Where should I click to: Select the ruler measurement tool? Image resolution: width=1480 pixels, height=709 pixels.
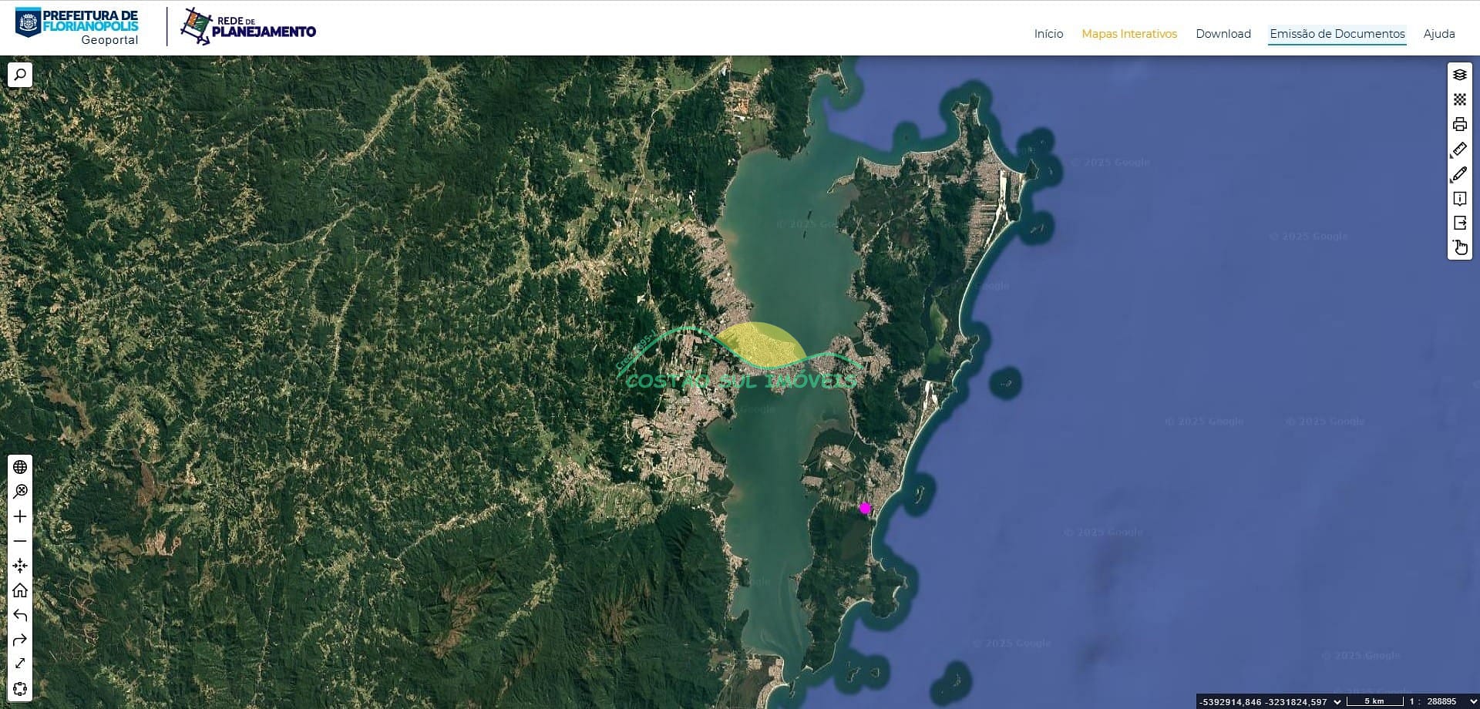tap(1459, 149)
